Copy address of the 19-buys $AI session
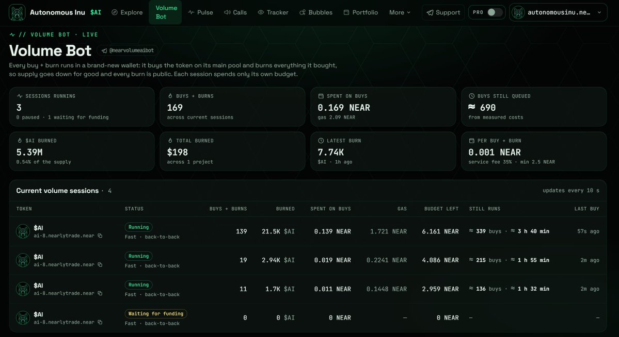Screen dimensions: 619x337 click(100, 264)
